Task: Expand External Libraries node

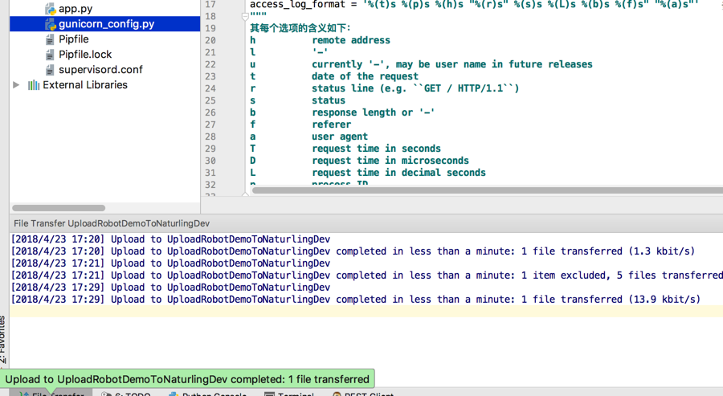Action: [16, 85]
